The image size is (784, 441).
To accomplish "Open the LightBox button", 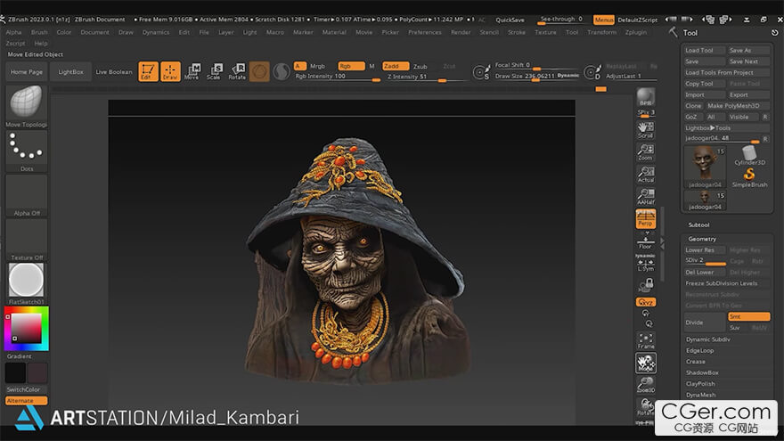I will 71,72.
